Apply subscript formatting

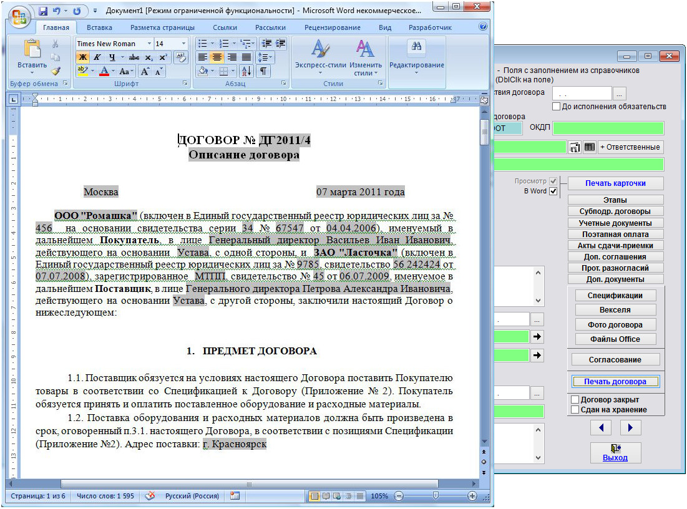tap(149, 57)
